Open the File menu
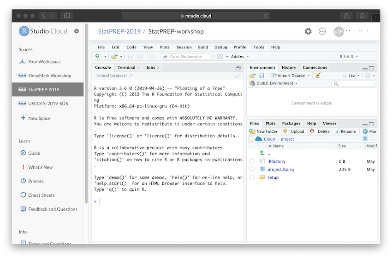Viewport: 392px width, 259px height. (101, 47)
